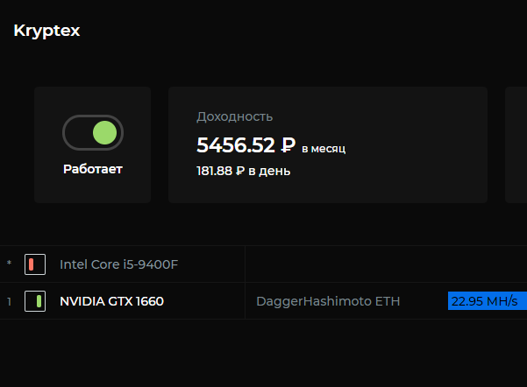
Task: Click the daily income value 181.88
Action: click(x=215, y=171)
